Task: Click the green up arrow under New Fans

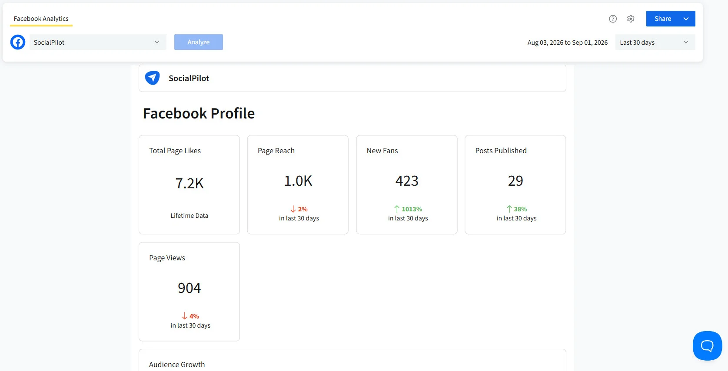Action: coord(397,209)
